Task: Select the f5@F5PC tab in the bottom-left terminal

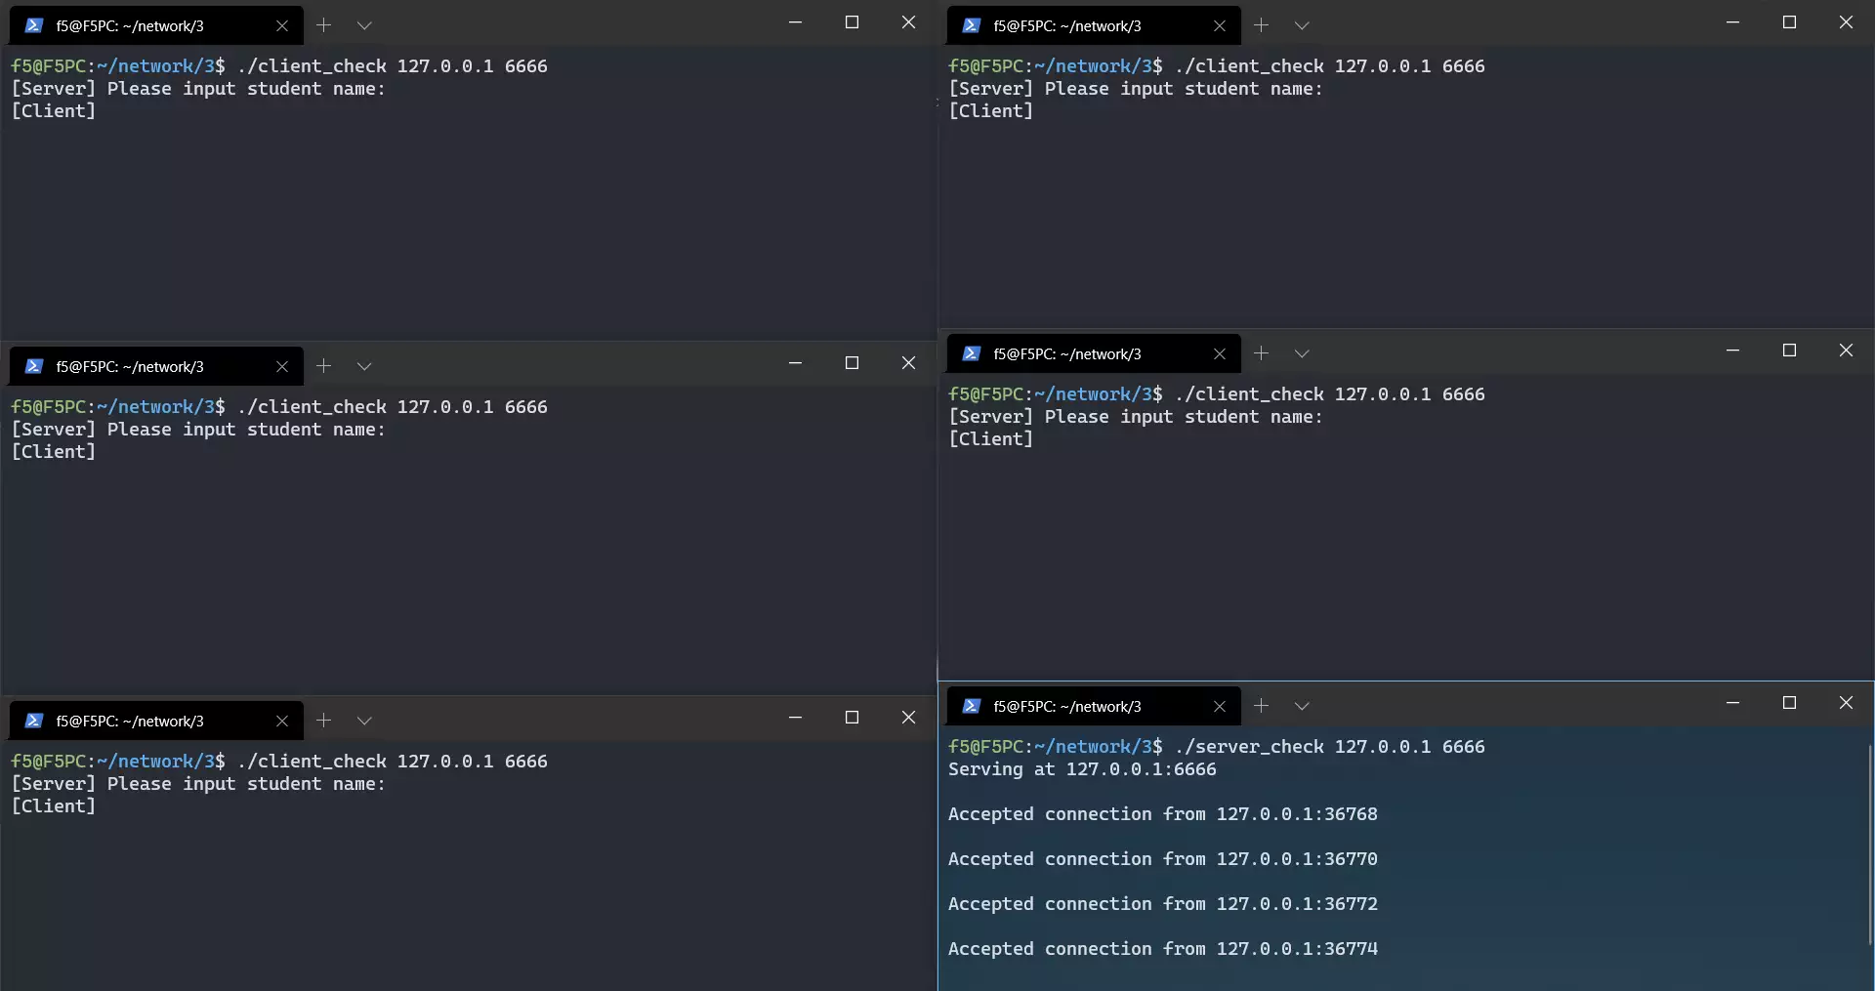Action: (137, 722)
